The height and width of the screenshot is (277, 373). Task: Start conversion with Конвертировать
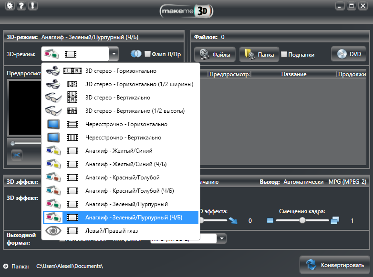click(x=335, y=265)
